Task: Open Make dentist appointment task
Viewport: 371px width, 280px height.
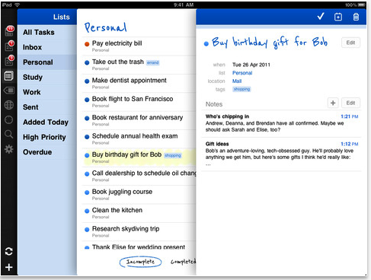Action: [x=139, y=83]
